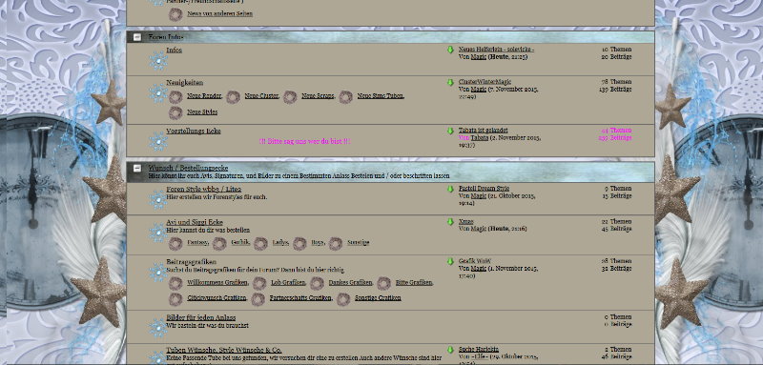Image resolution: width=763 pixels, height=365 pixels.
Task: Go to newest Avi und Siggi Ecke post arrow
Action: click(x=450, y=222)
